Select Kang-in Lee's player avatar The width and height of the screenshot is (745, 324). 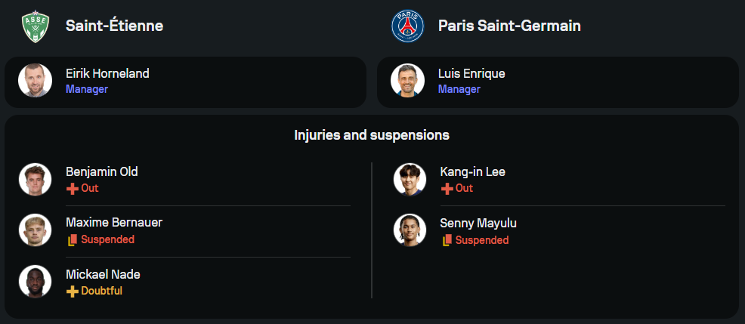pos(409,179)
